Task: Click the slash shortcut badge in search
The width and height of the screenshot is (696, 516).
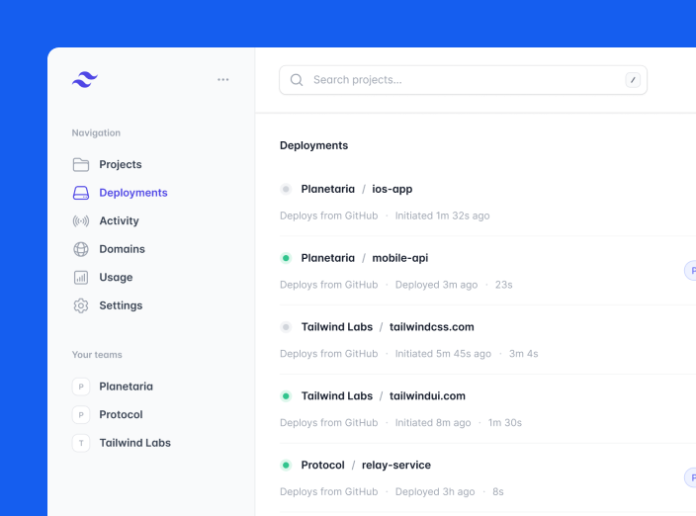Action: point(633,80)
